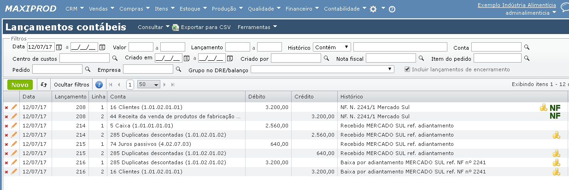
Task: Open the adminalimenticia user dropdown
Action: [x=531, y=13]
